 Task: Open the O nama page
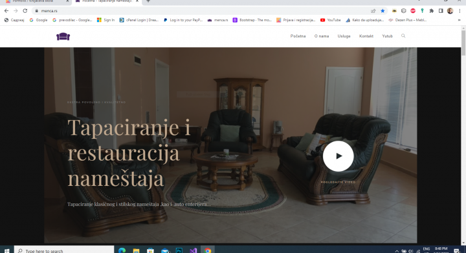click(x=322, y=36)
